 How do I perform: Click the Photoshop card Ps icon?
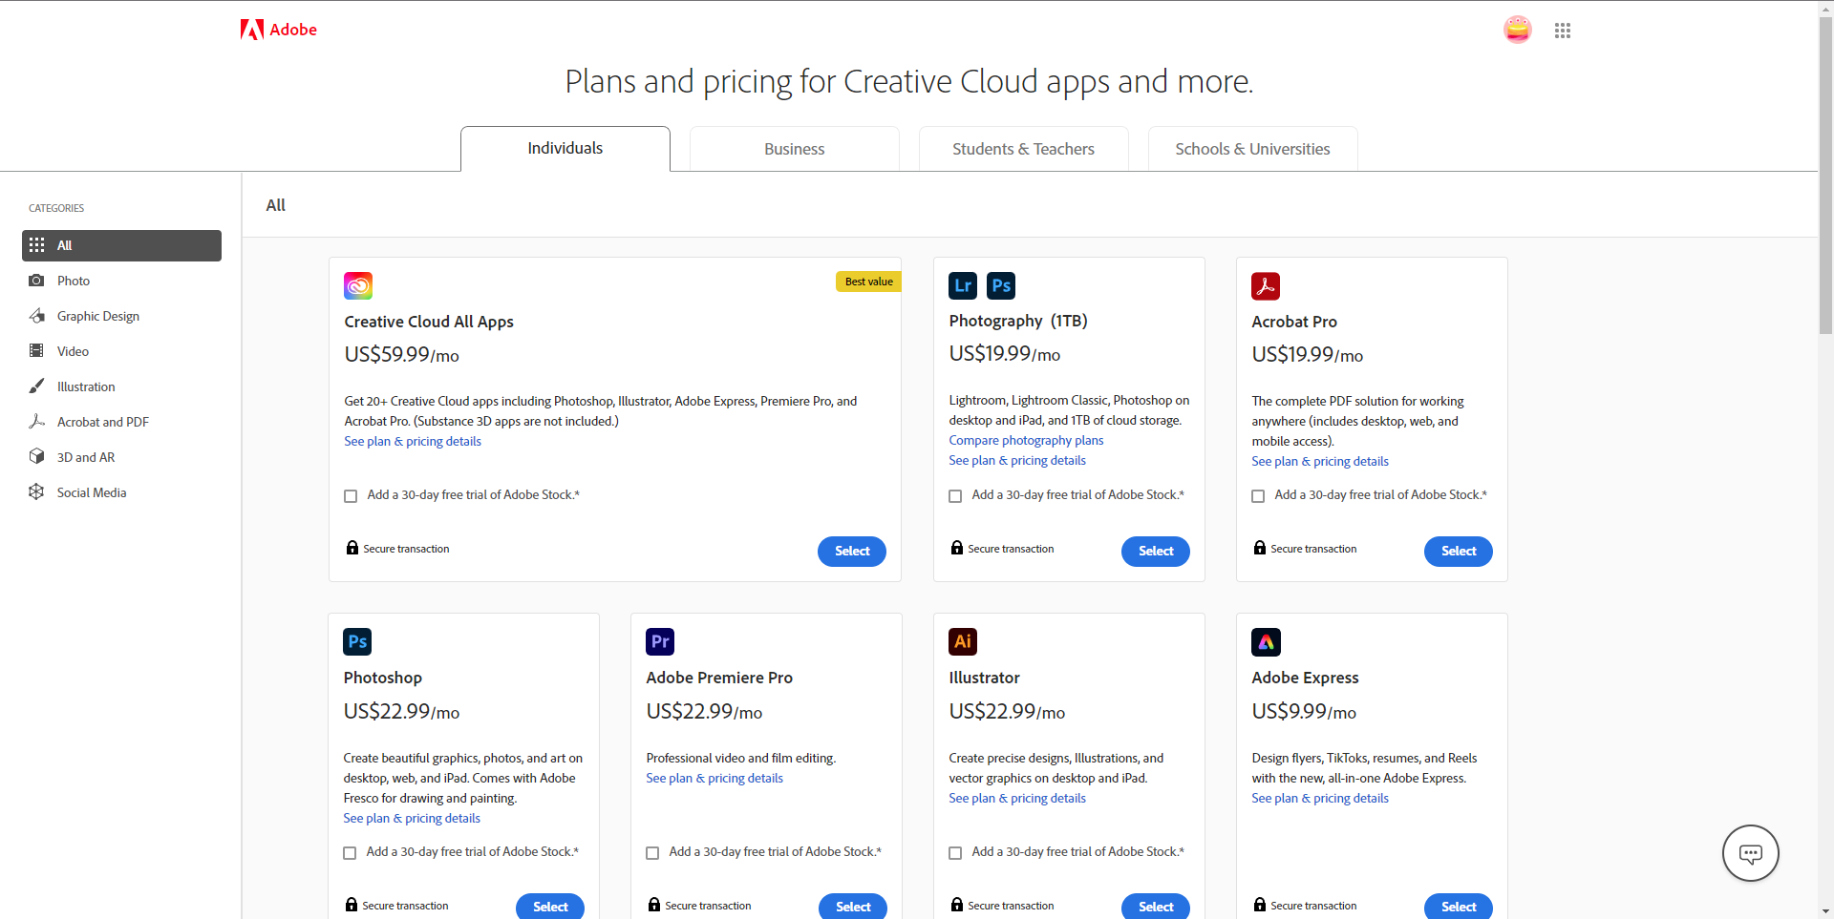pyautogui.click(x=357, y=641)
